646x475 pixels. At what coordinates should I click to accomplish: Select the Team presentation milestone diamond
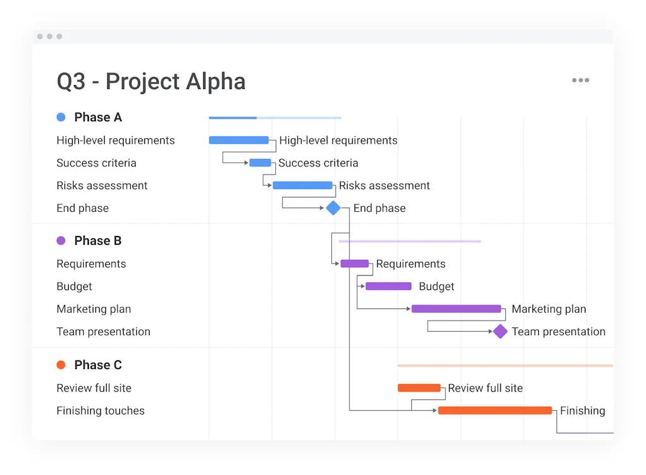[x=500, y=331]
